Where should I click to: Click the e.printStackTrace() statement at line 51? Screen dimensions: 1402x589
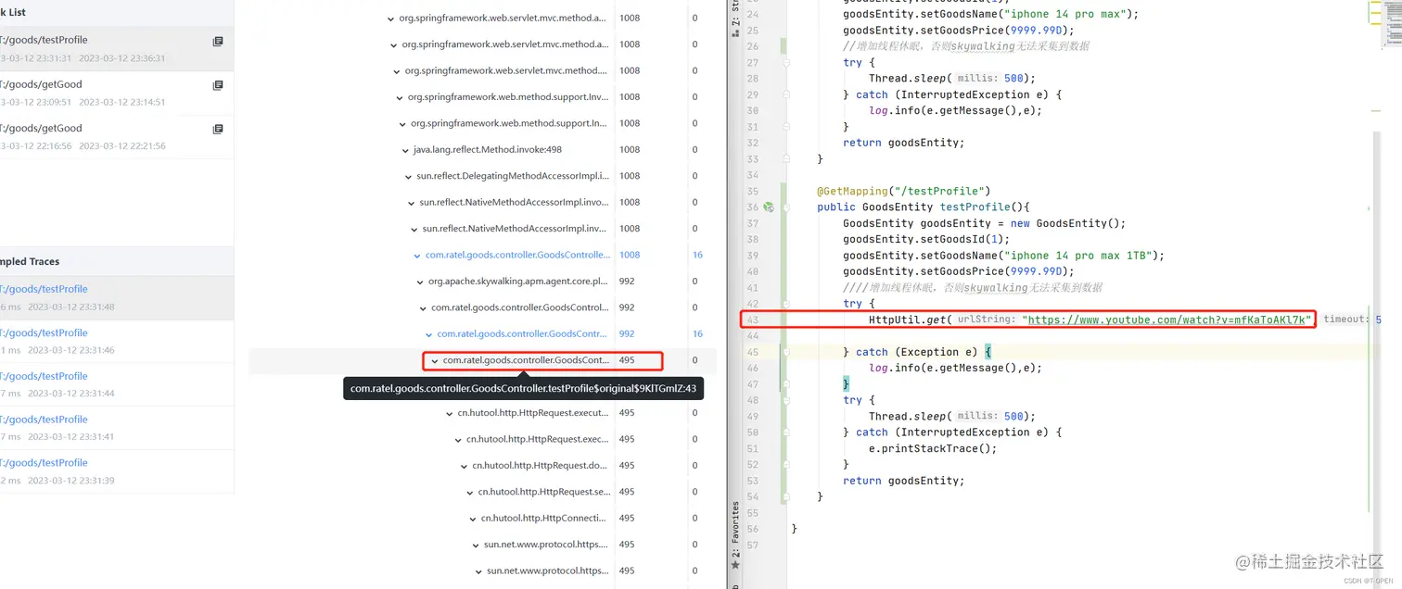932,448
